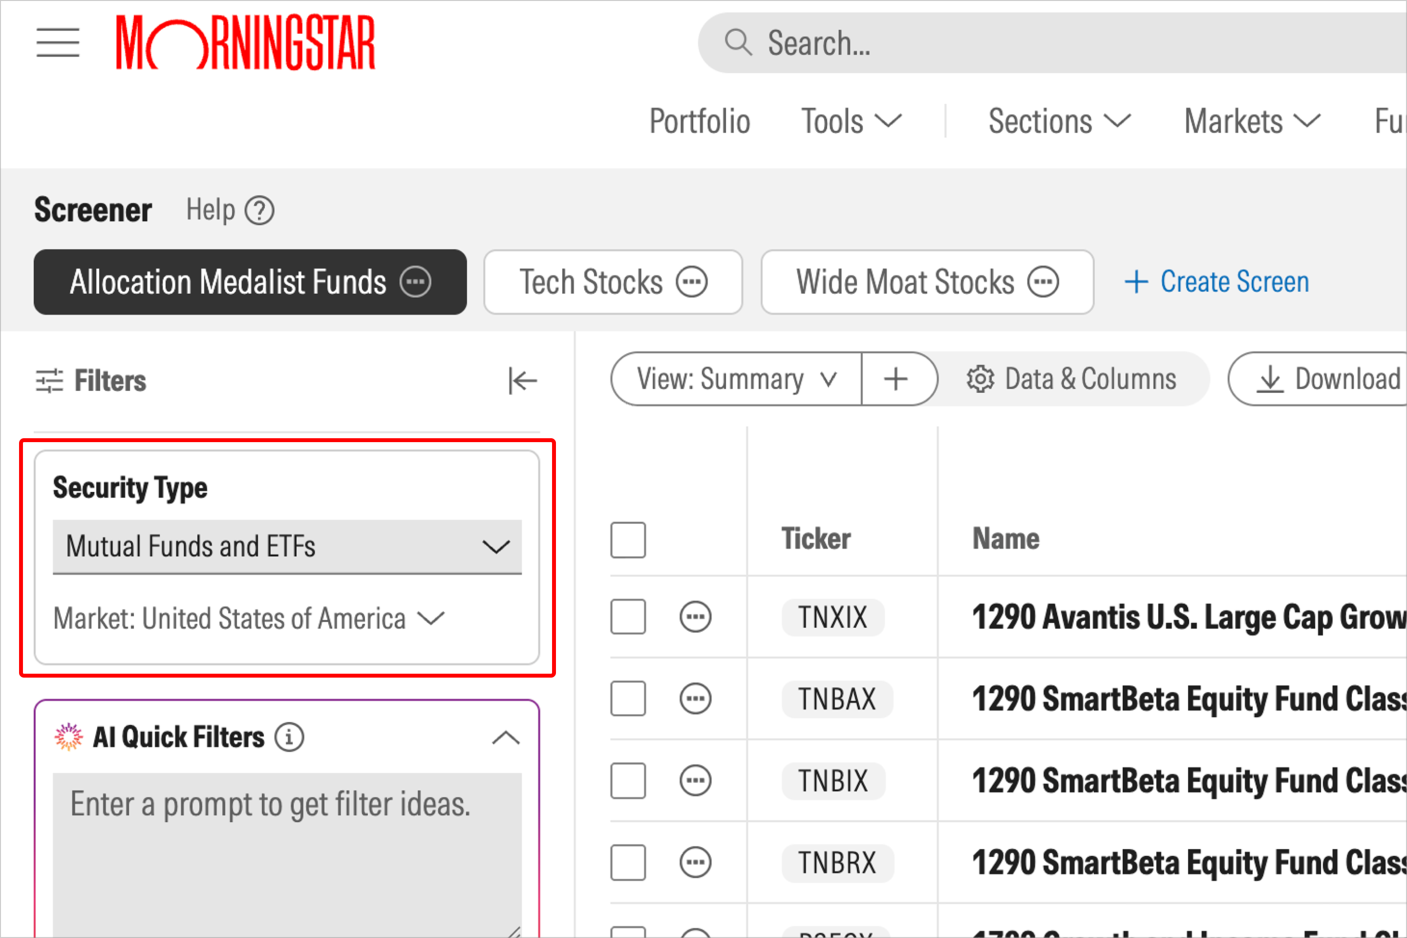Open the hamburger navigation menu
Viewport: 1407px width, 938px height.
[x=58, y=43]
